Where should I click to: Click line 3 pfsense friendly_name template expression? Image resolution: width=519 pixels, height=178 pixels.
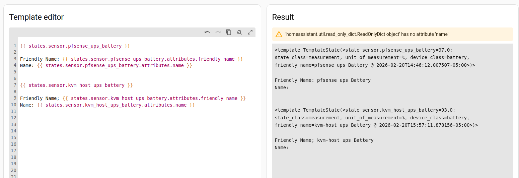click(x=152, y=59)
